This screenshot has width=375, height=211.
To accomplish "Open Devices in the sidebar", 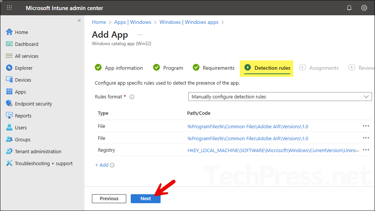I will pyautogui.click(x=23, y=80).
